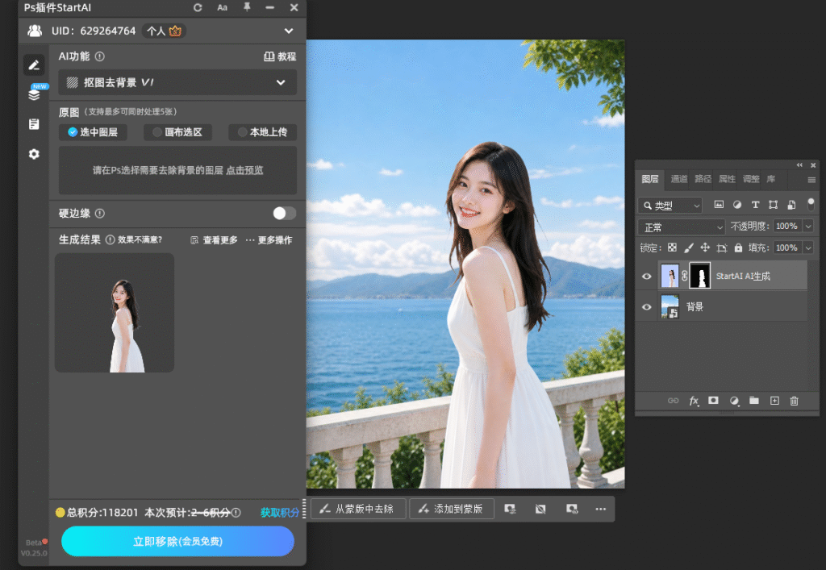
Task: Open the layers stack icon marked NEW
Action: coord(34,94)
